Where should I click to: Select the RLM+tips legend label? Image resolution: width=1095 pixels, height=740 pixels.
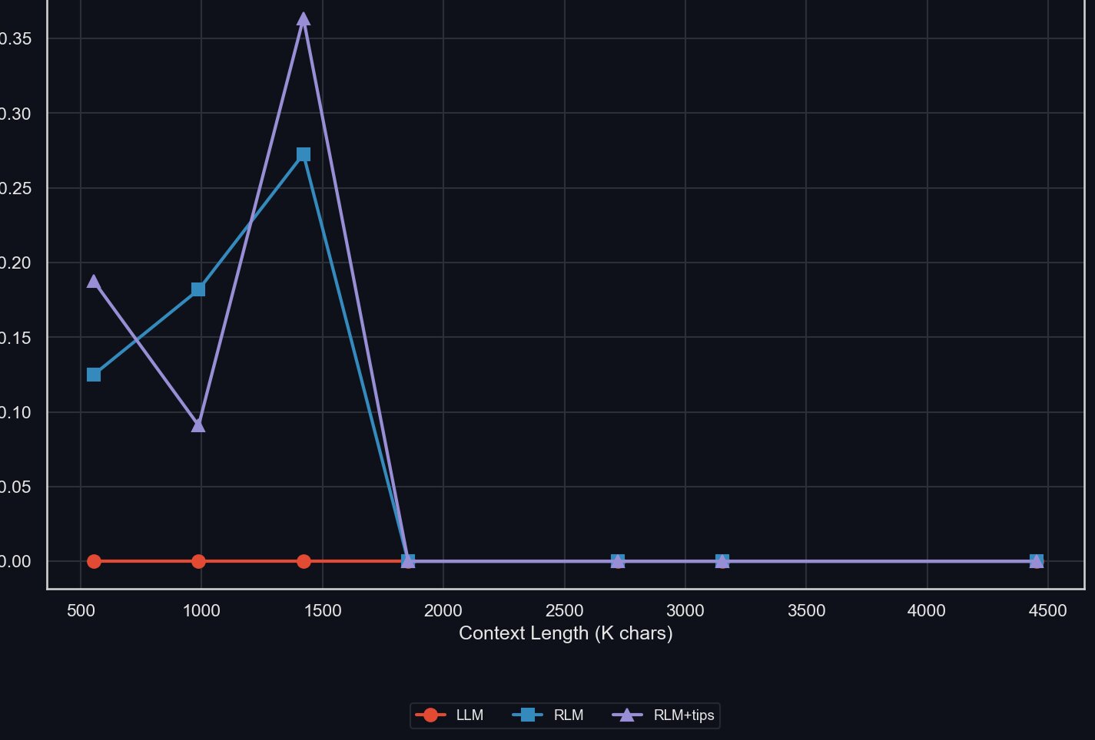684,715
